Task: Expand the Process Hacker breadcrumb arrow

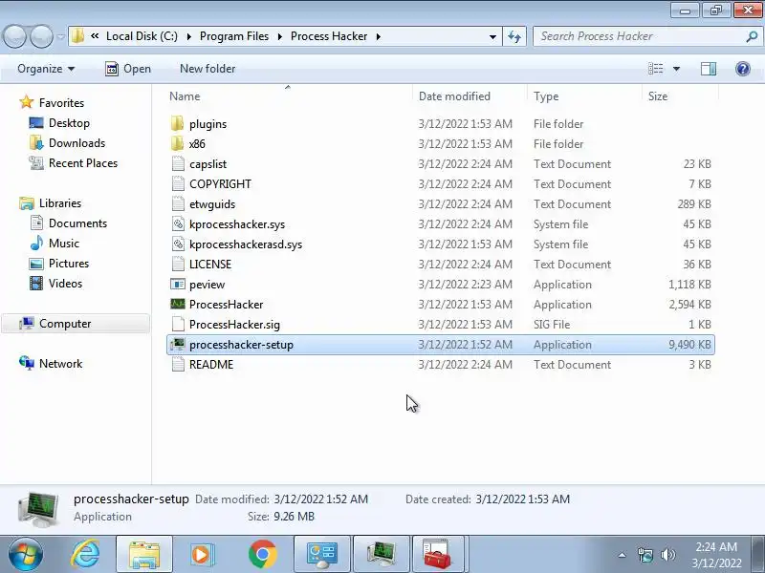Action: pyautogui.click(x=378, y=36)
